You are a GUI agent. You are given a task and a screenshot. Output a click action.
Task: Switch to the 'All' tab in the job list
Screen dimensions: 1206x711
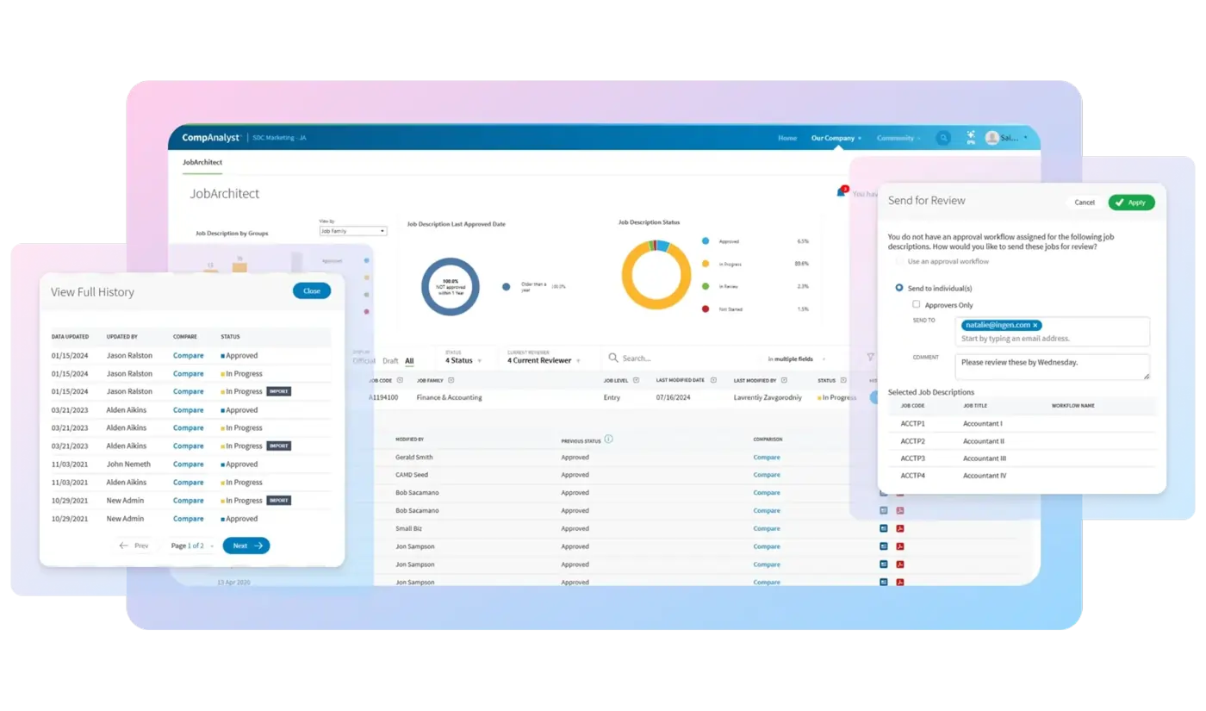[x=409, y=360]
